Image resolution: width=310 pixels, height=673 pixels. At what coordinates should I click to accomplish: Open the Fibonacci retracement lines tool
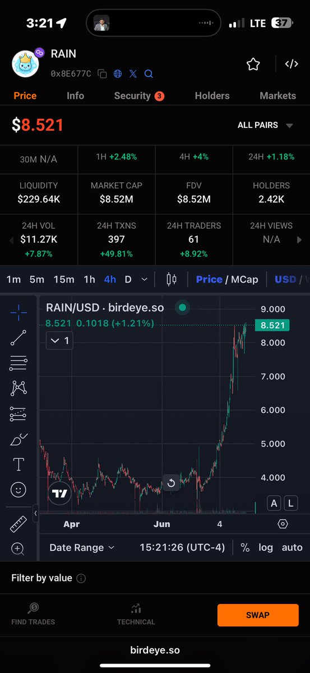coord(18,363)
